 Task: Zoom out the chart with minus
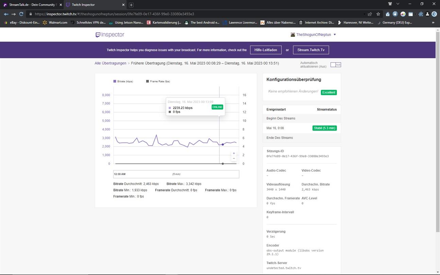[x=234, y=158]
